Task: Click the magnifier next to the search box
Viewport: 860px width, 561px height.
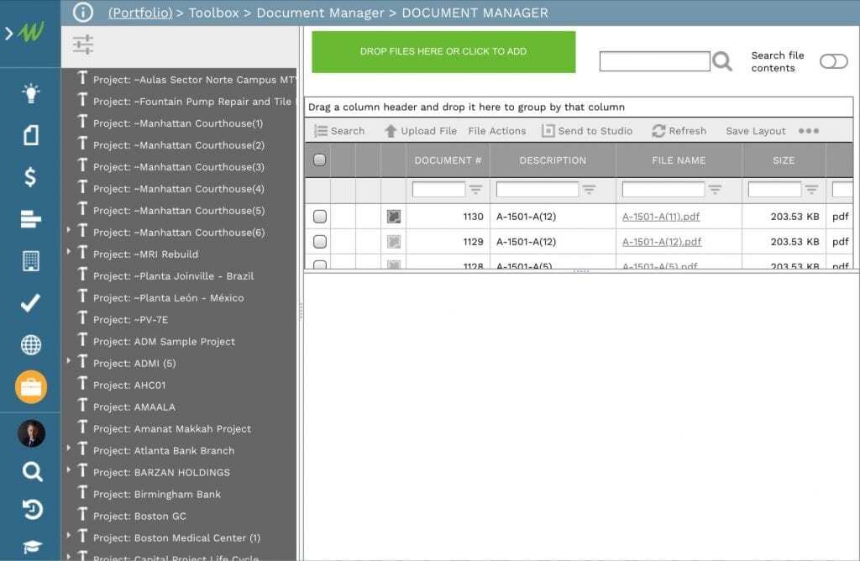Action: click(x=722, y=61)
